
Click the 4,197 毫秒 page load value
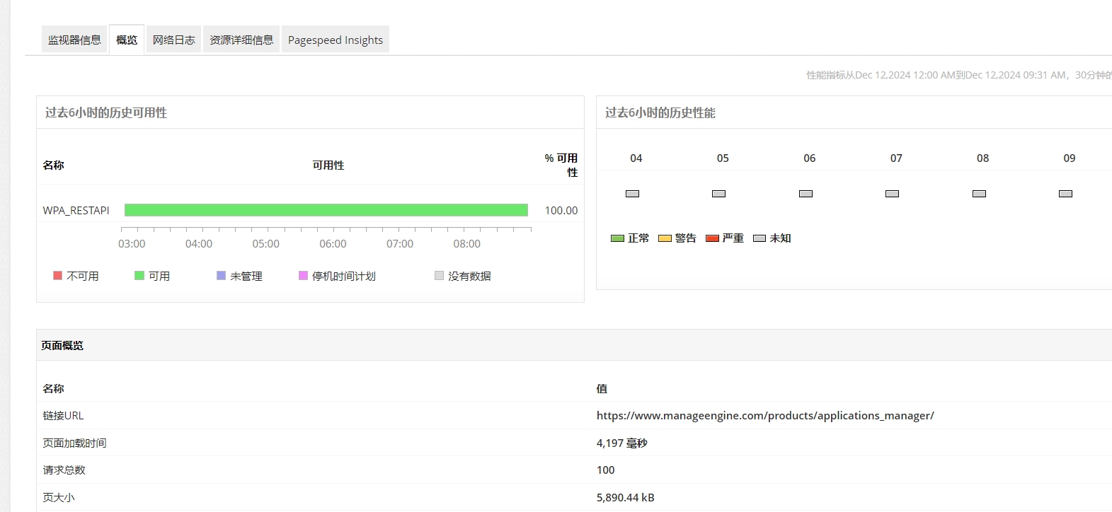[621, 443]
